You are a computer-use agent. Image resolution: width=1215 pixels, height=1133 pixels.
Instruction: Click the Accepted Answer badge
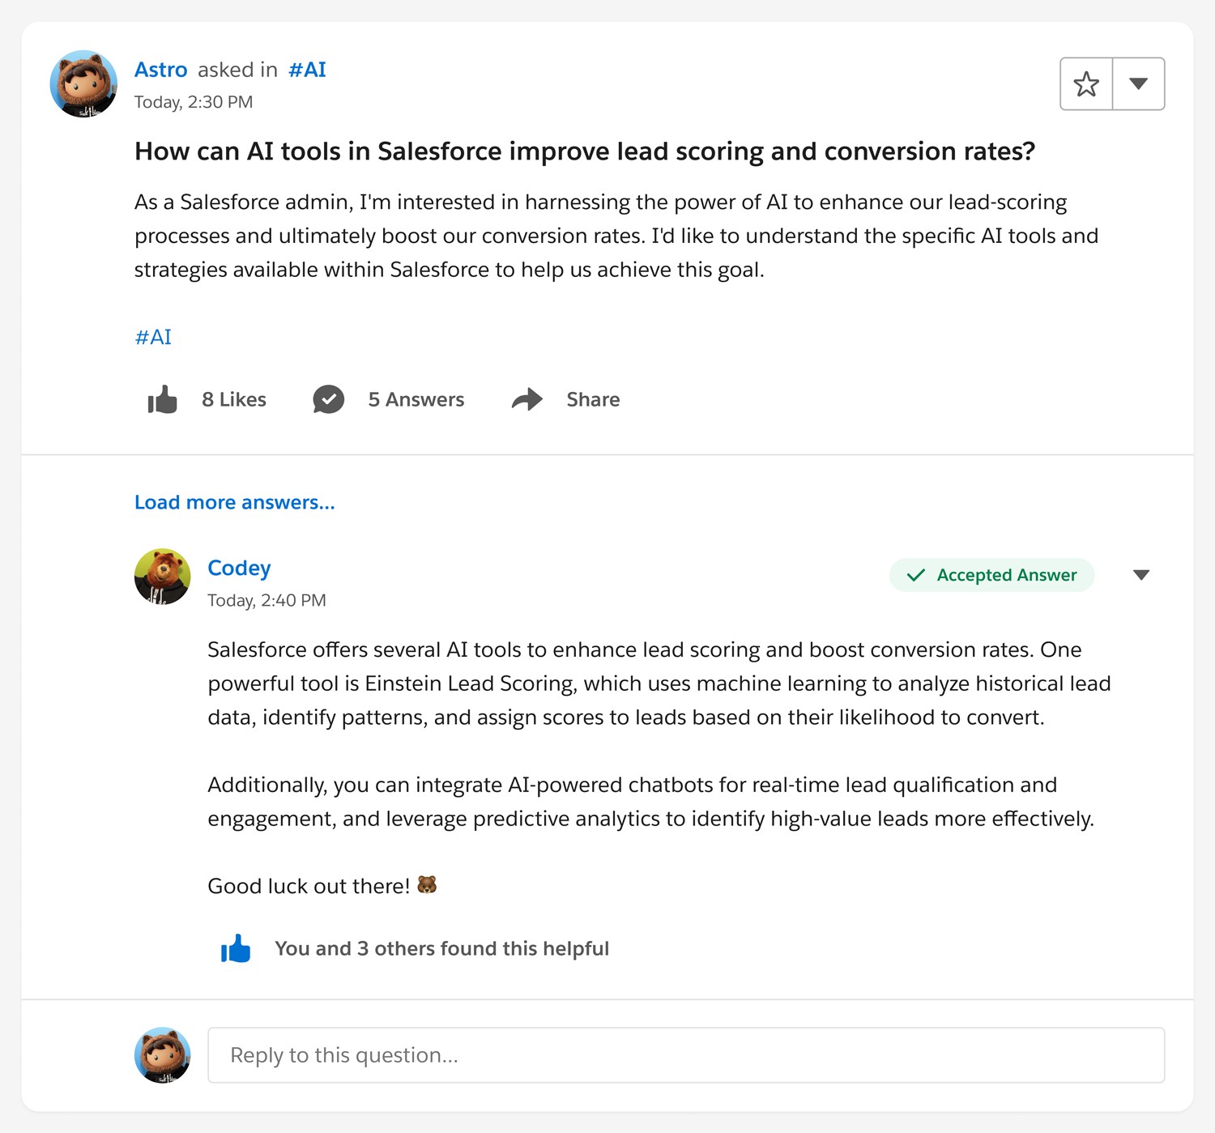tap(991, 575)
